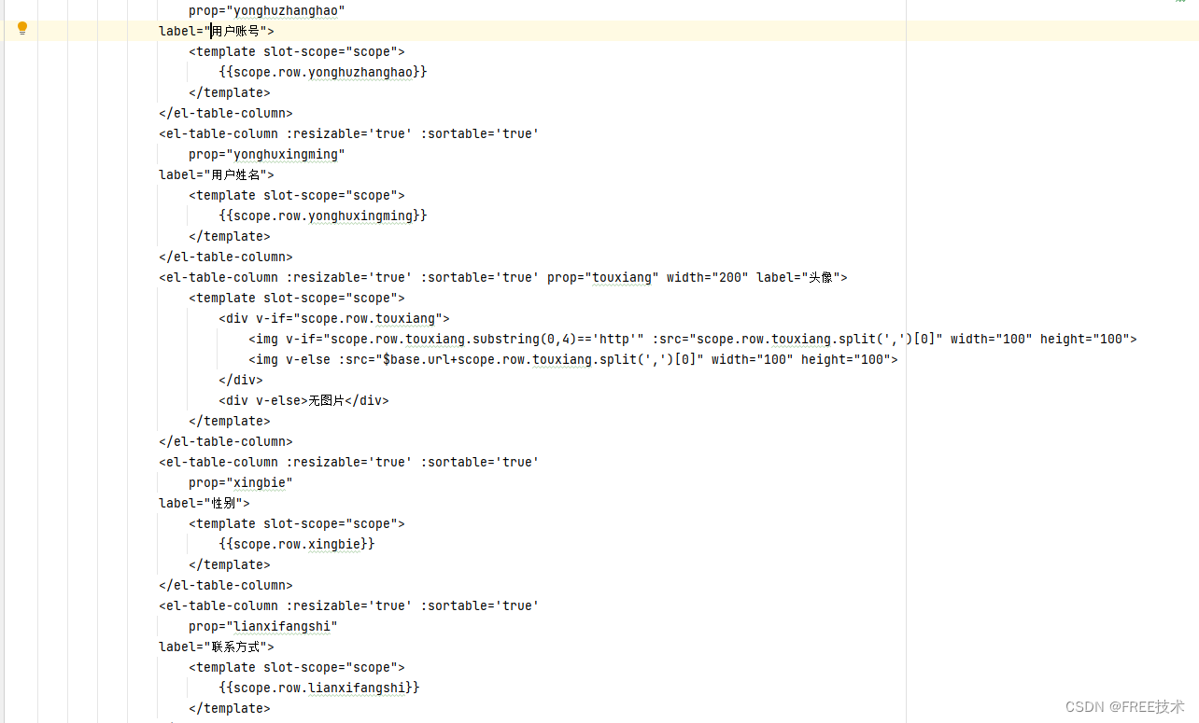Click the {{scope.row.yonghuxingming}} expression
Screen dimensions: 1199x723
click(x=323, y=216)
